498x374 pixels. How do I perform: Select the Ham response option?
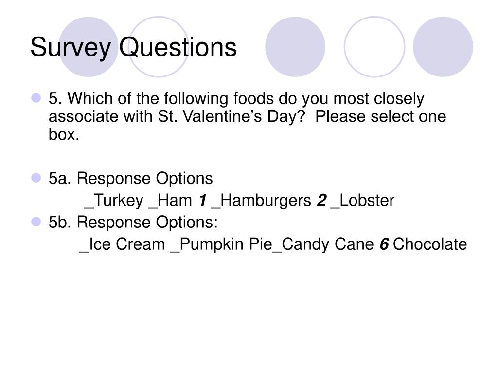point(170,200)
